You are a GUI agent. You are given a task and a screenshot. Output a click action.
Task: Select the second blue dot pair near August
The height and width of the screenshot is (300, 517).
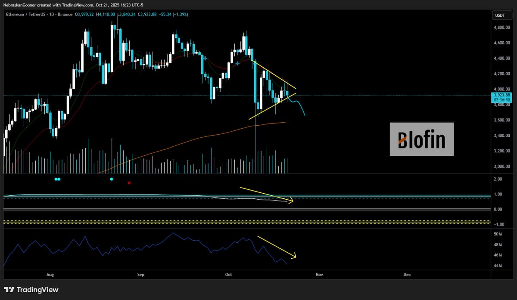(59, 179)
